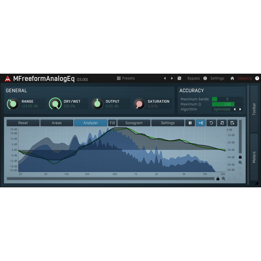Toggle the normalize arrow-to-bar icon
The width and height of the screenshot is (261, 261).
coord(201,123)
